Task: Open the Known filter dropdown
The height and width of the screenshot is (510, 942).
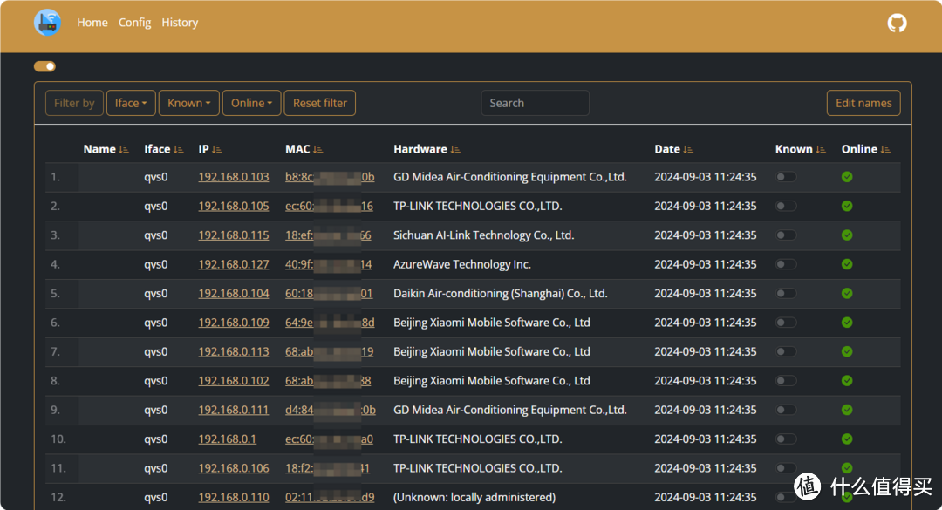Action: coord(189,103)
